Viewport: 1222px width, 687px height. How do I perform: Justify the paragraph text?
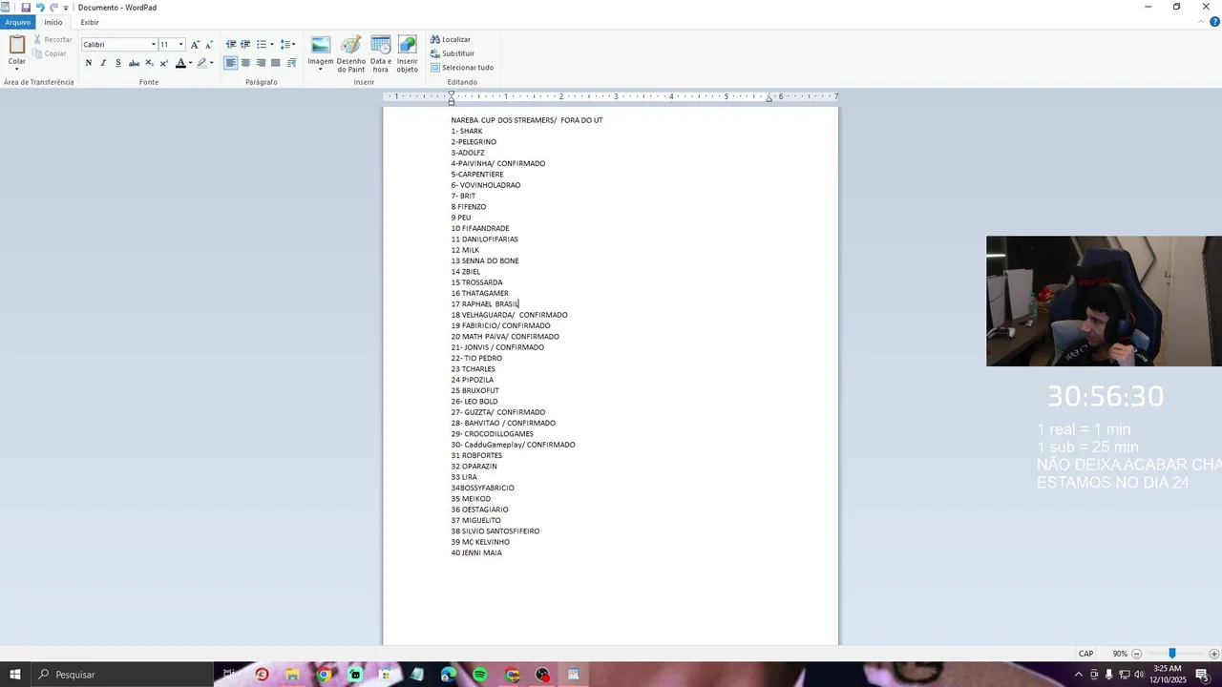tap(276, 63)
